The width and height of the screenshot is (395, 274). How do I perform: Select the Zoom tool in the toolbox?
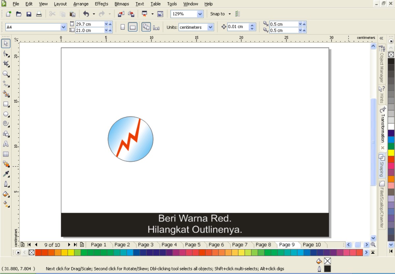coord(6,74)
